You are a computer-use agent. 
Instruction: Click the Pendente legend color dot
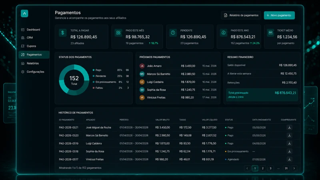click(x=94, y=76)
